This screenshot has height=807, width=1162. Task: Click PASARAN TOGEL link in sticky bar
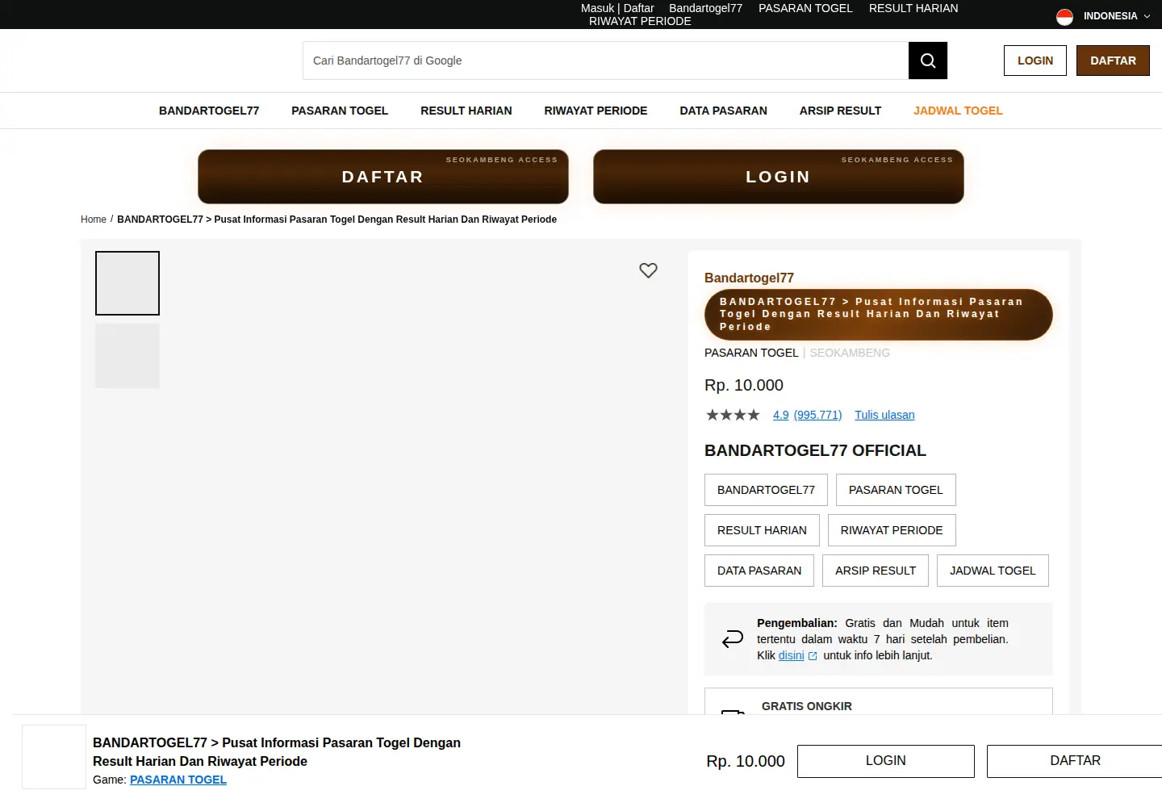[178, 780]
